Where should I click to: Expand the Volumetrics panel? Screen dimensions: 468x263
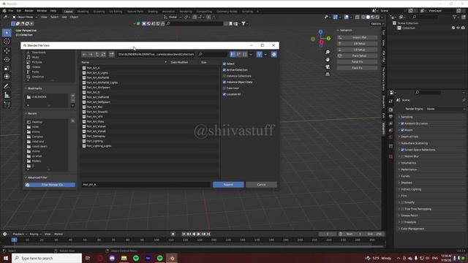[408, 163]
